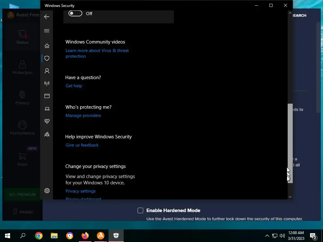Click the scrollbar up arrow

290,13
